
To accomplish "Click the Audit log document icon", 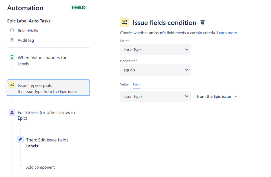I will [x=12, y=40].
